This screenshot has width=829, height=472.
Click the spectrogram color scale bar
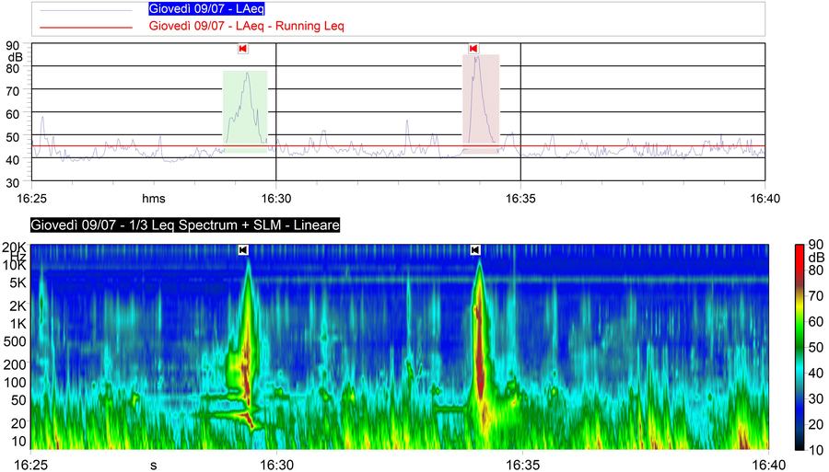[800, 347]
